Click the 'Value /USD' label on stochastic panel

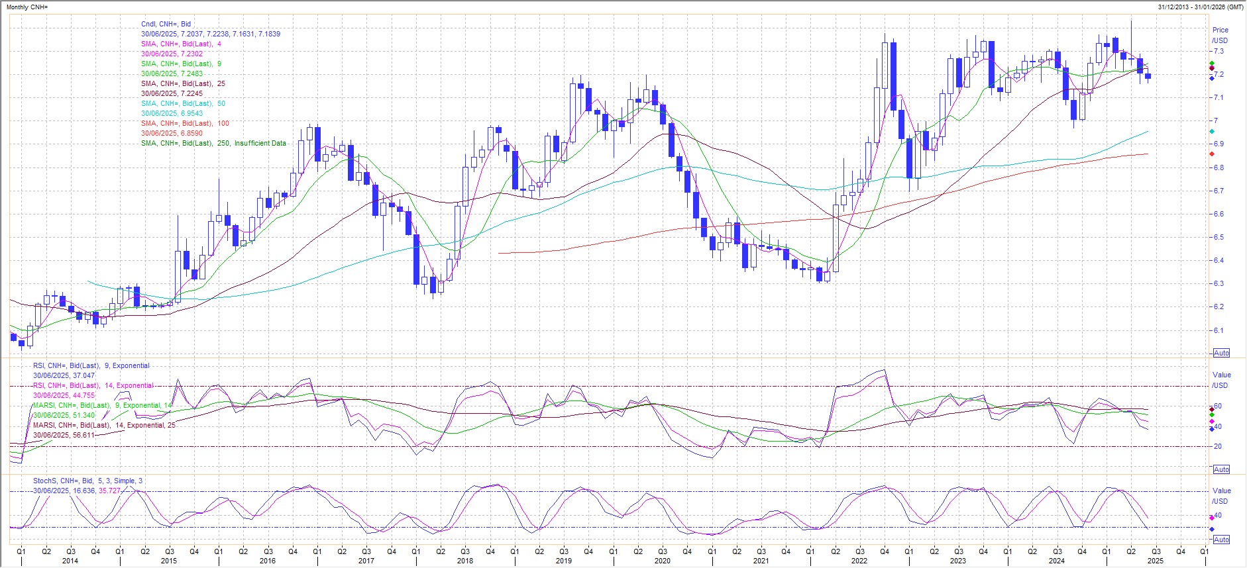pyautogui.click(x=1220, y=496)
